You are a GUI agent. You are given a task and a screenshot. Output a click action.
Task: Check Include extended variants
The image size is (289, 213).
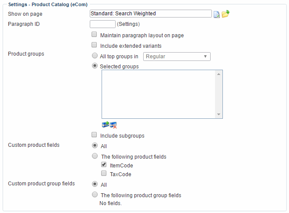pos(94,45)
